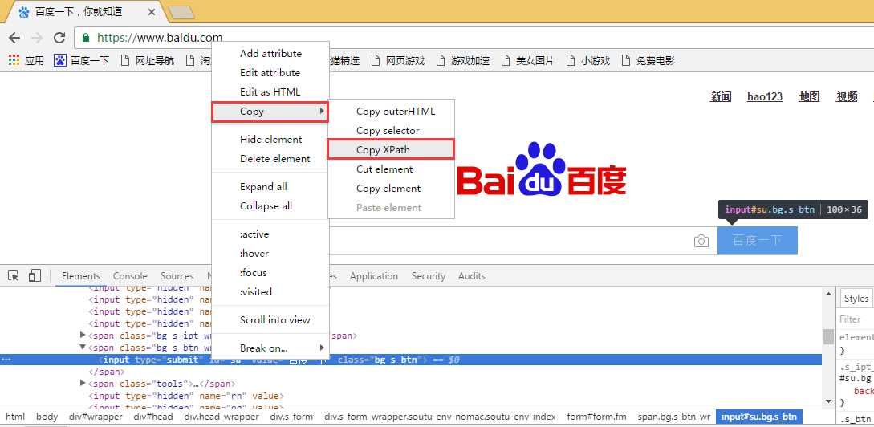Expand the span class tools node
Screen dimensions: 874x427
tap(83, 384)
